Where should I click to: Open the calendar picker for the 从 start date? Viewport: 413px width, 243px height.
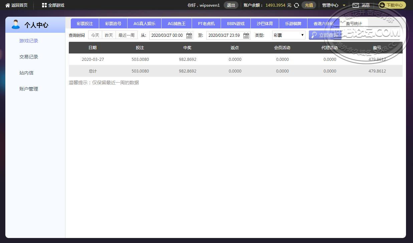pos(189,35)
